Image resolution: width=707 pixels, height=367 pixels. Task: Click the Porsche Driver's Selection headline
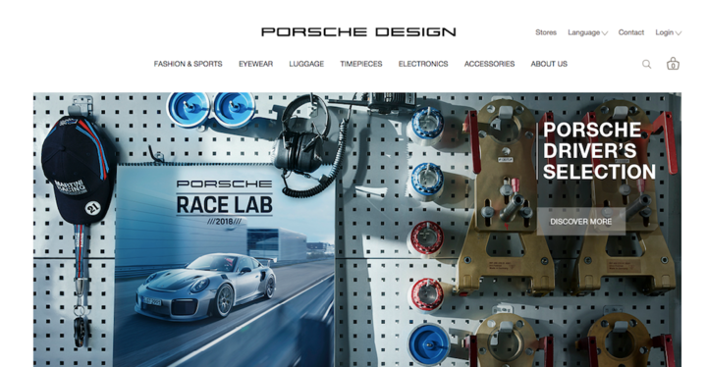(x=599, y=150)
